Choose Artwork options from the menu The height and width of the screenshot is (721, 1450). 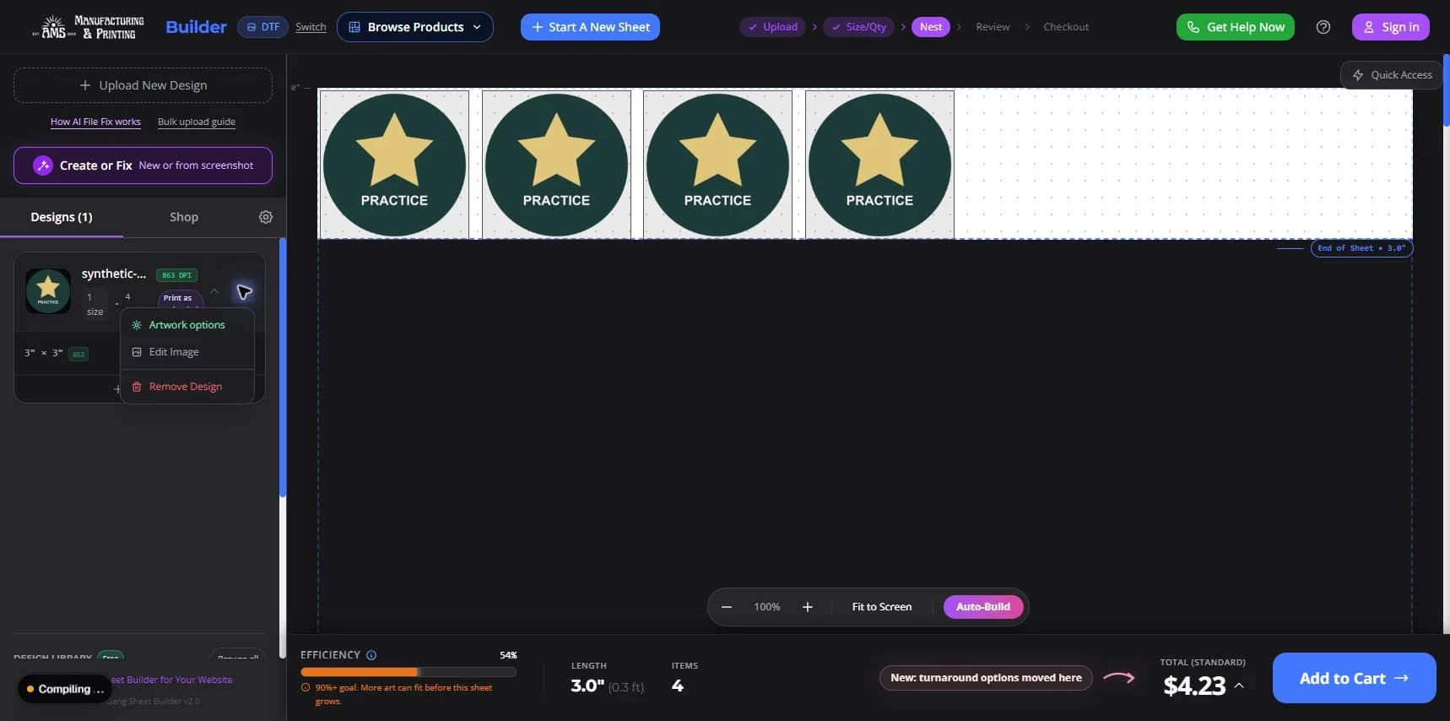point(187,325)
